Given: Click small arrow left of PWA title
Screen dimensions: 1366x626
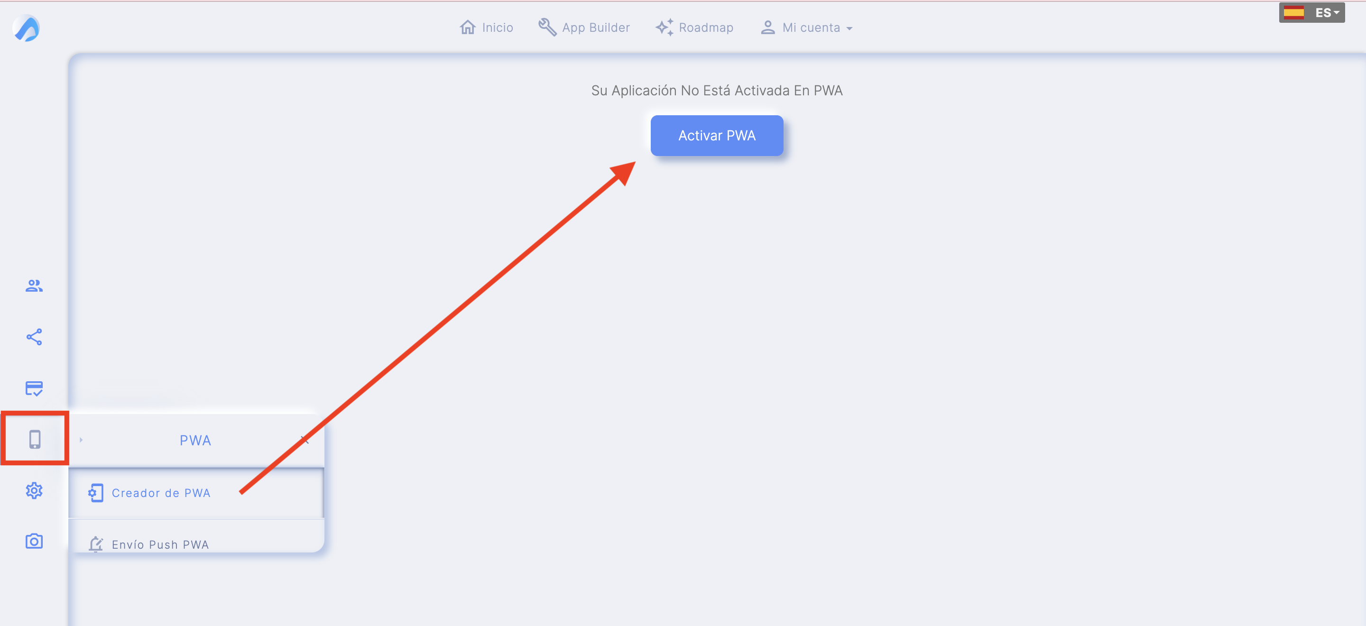Looking at the screenshot, I should tap(81, 440).
